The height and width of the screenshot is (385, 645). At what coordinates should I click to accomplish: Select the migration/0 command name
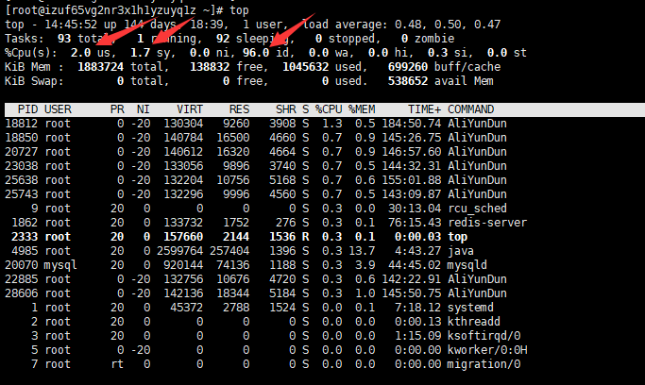click(x=484, y=364)
